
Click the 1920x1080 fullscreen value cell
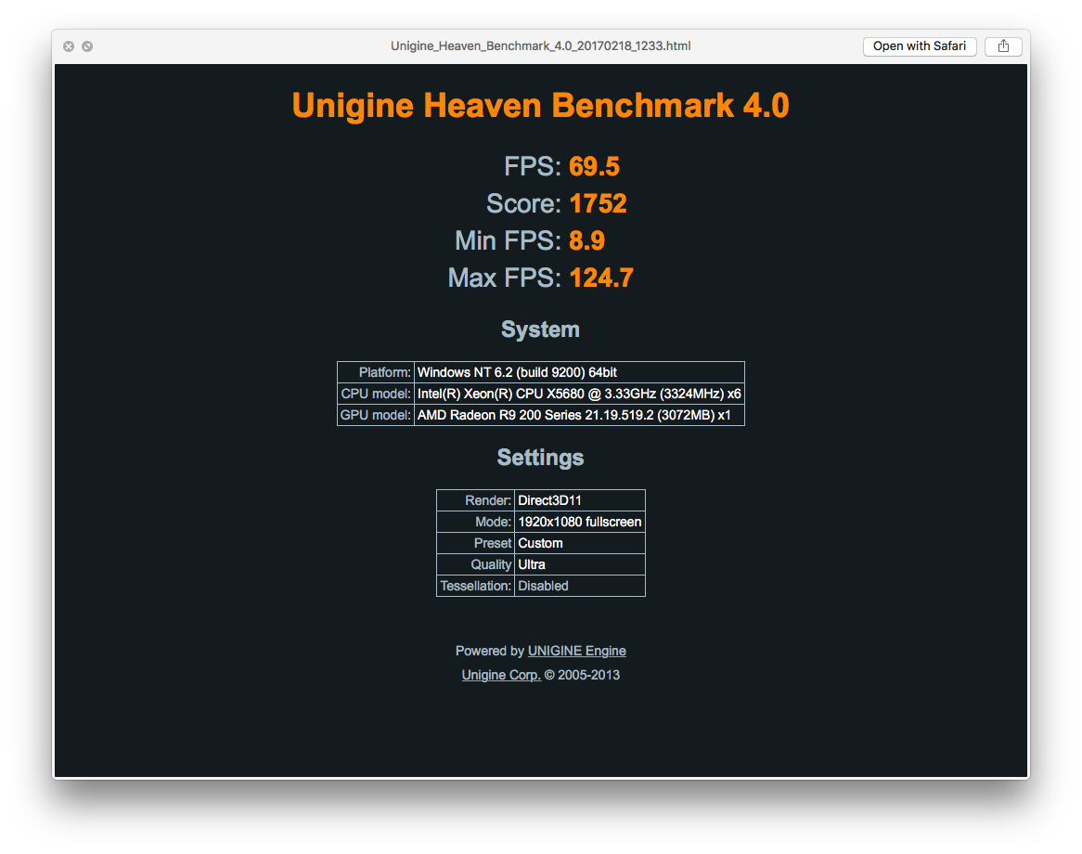coord(580,522)
